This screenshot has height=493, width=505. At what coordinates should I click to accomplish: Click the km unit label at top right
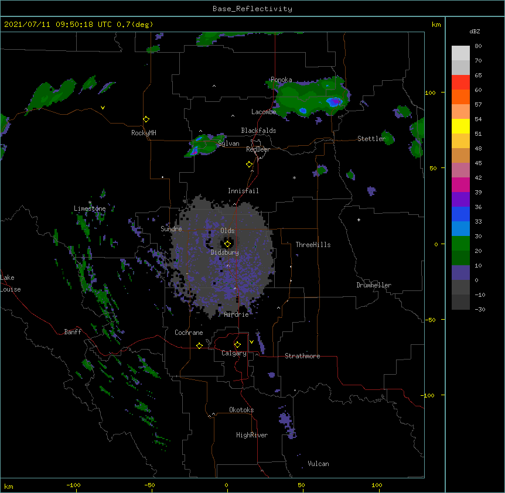pyautogui.click(x=436, y=25)
